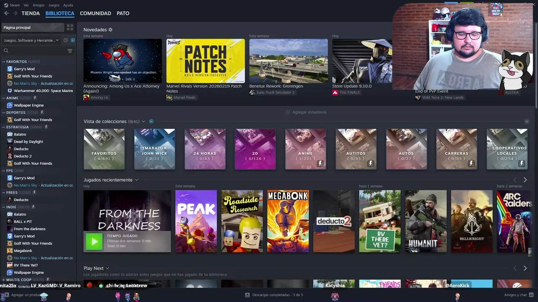This screenshot has width=538, height=302.
Task: Click the Among Us icon below first news card
Action: pos(86,97)
